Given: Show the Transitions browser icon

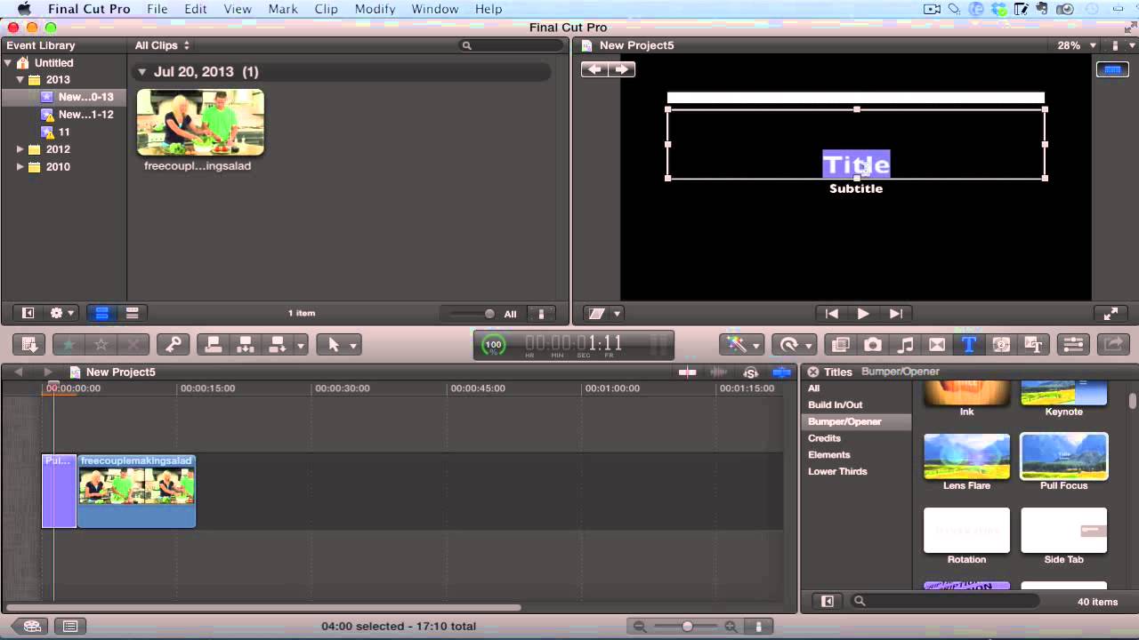Looking at the screenshot, I should (x=937, y=345).
